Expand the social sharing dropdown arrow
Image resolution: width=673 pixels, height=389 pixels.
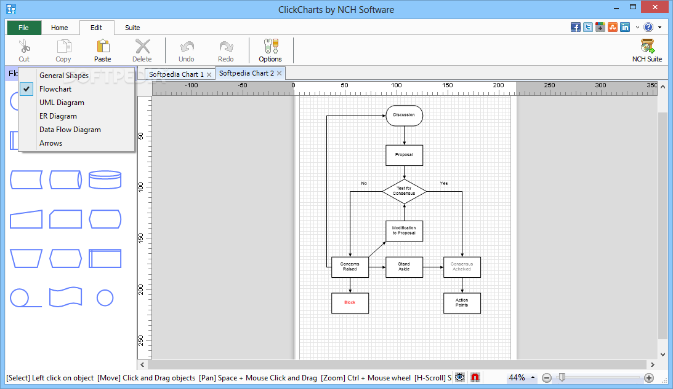[x=637, y=28]
